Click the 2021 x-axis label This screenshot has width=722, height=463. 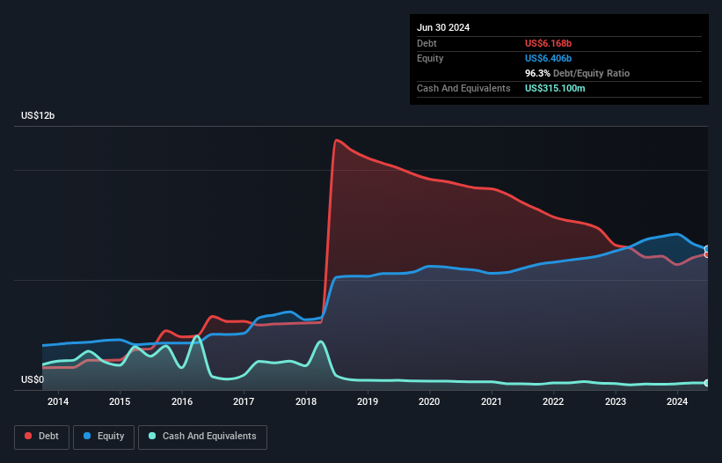(x=492, y=401)
